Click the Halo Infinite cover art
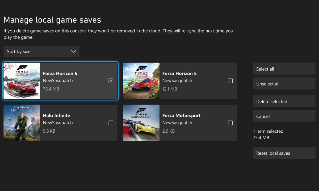Screen dimensions: 319x191 (x=22, y=123)
